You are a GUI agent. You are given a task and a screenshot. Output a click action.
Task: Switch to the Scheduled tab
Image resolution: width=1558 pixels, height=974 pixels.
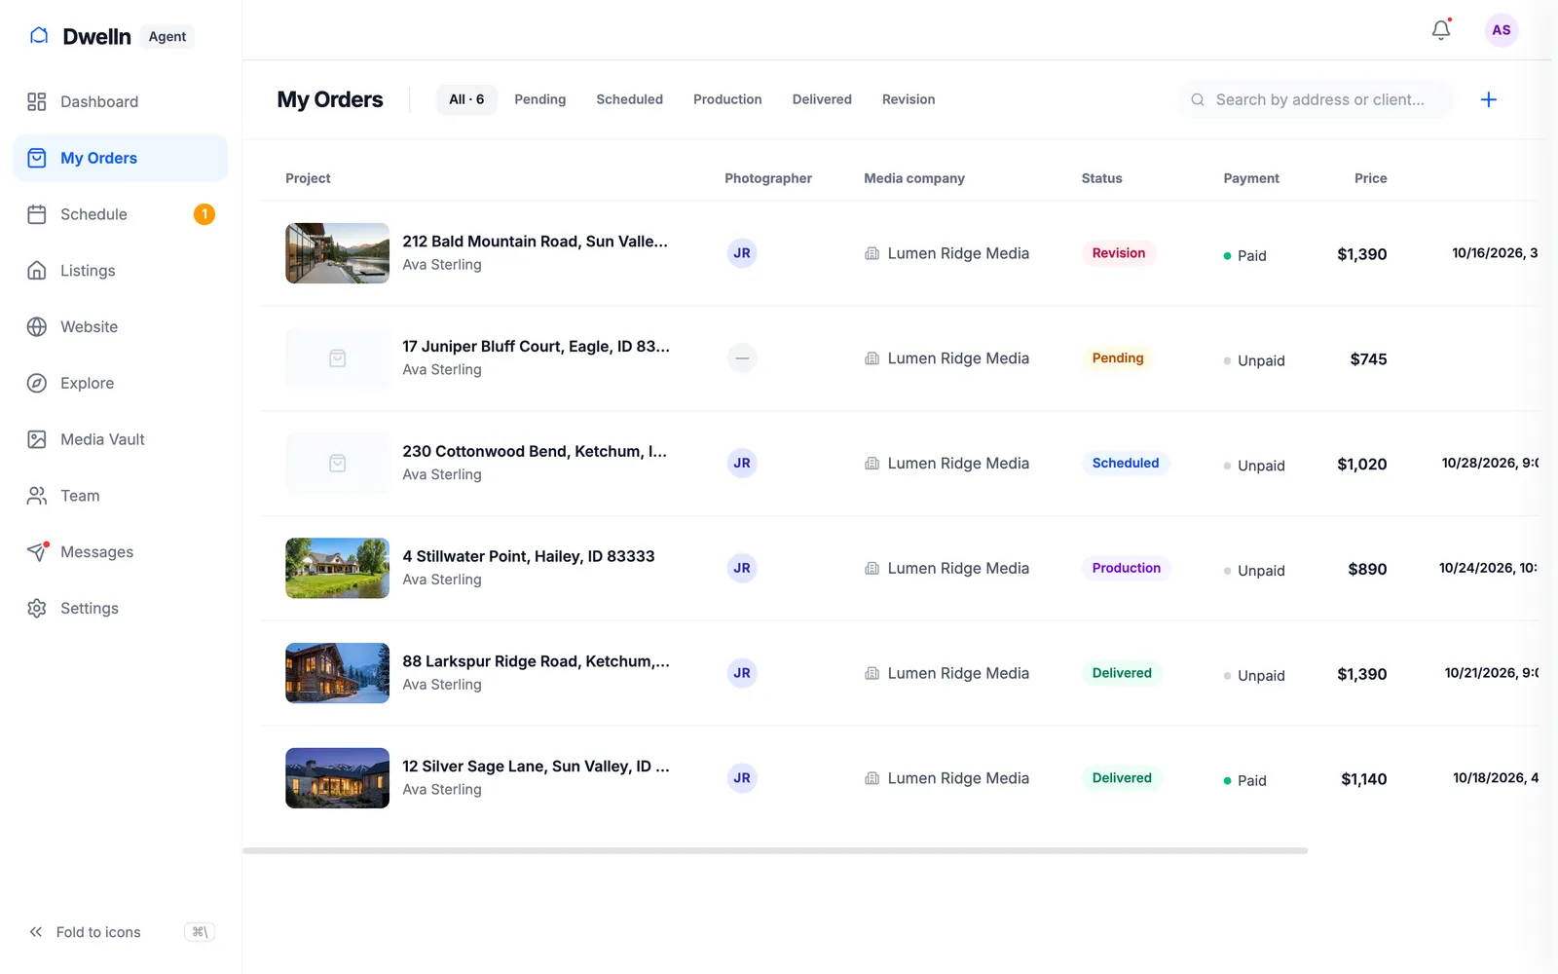tap(630, 99)
